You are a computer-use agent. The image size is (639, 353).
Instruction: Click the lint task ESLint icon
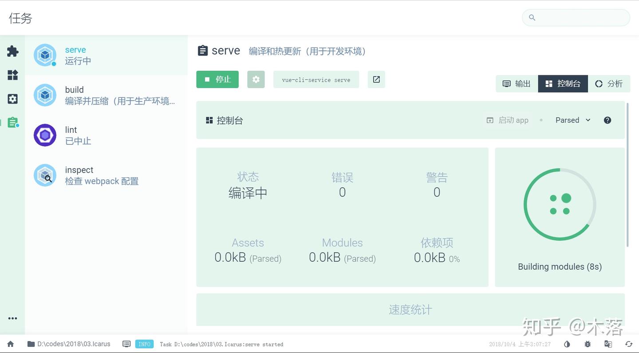[x=45, y=135]
